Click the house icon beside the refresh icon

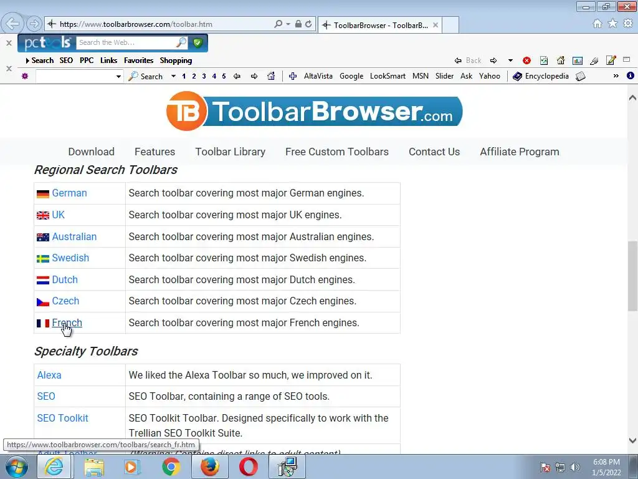(x=561, y=60)
